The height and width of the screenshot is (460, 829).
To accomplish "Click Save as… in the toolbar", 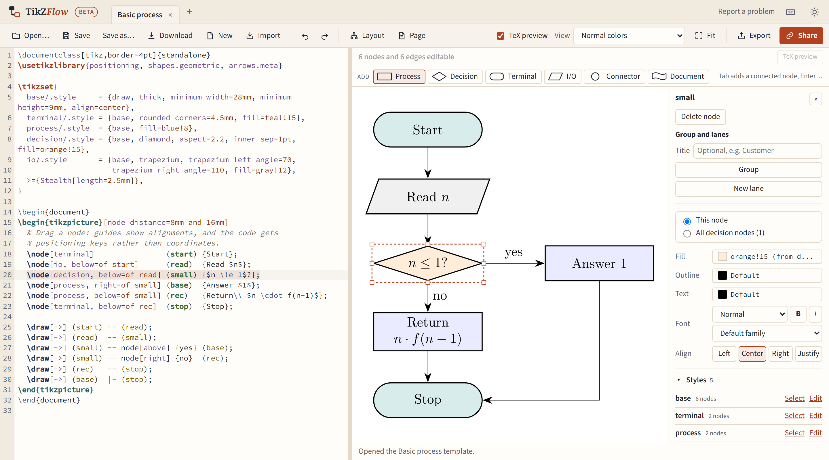I will (x=118, y=36).
